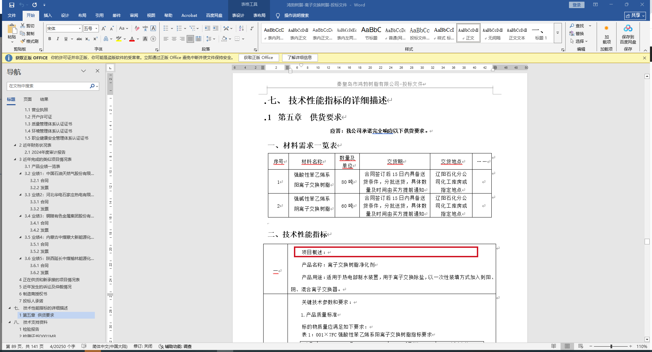Viewport: 652px width, 352px height.
Task: Apply strikethrough formatting icon
Action: point(79,39)
